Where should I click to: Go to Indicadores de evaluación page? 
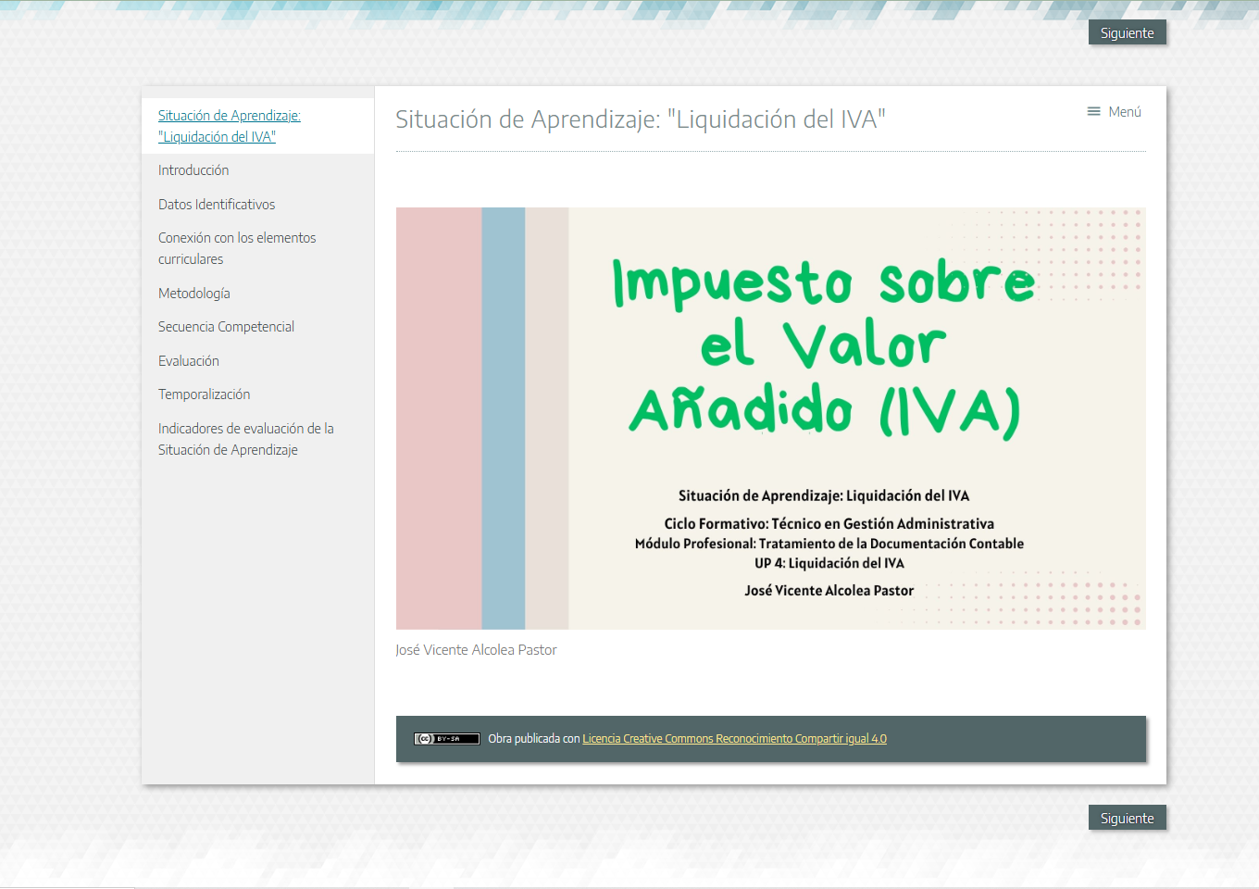pos(245,439)
